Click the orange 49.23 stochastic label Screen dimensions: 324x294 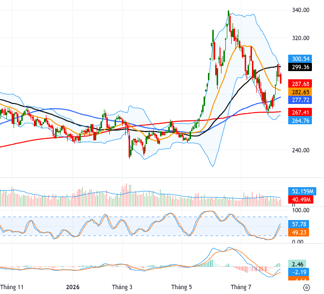(298, 232)
